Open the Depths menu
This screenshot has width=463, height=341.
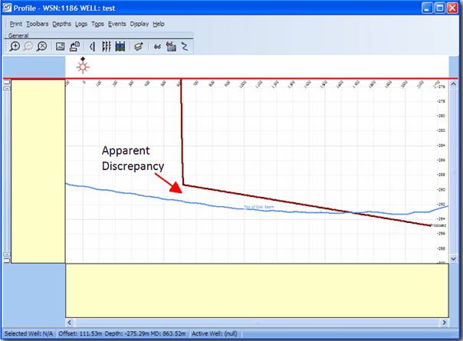pyautogui.click(x=62, y=24)
